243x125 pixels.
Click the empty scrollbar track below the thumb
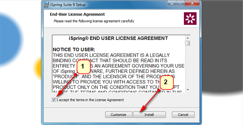click(188, 67)
